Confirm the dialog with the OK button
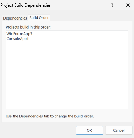Image resolution: width=134 pixels, height=138 pixels. [89, 130]
